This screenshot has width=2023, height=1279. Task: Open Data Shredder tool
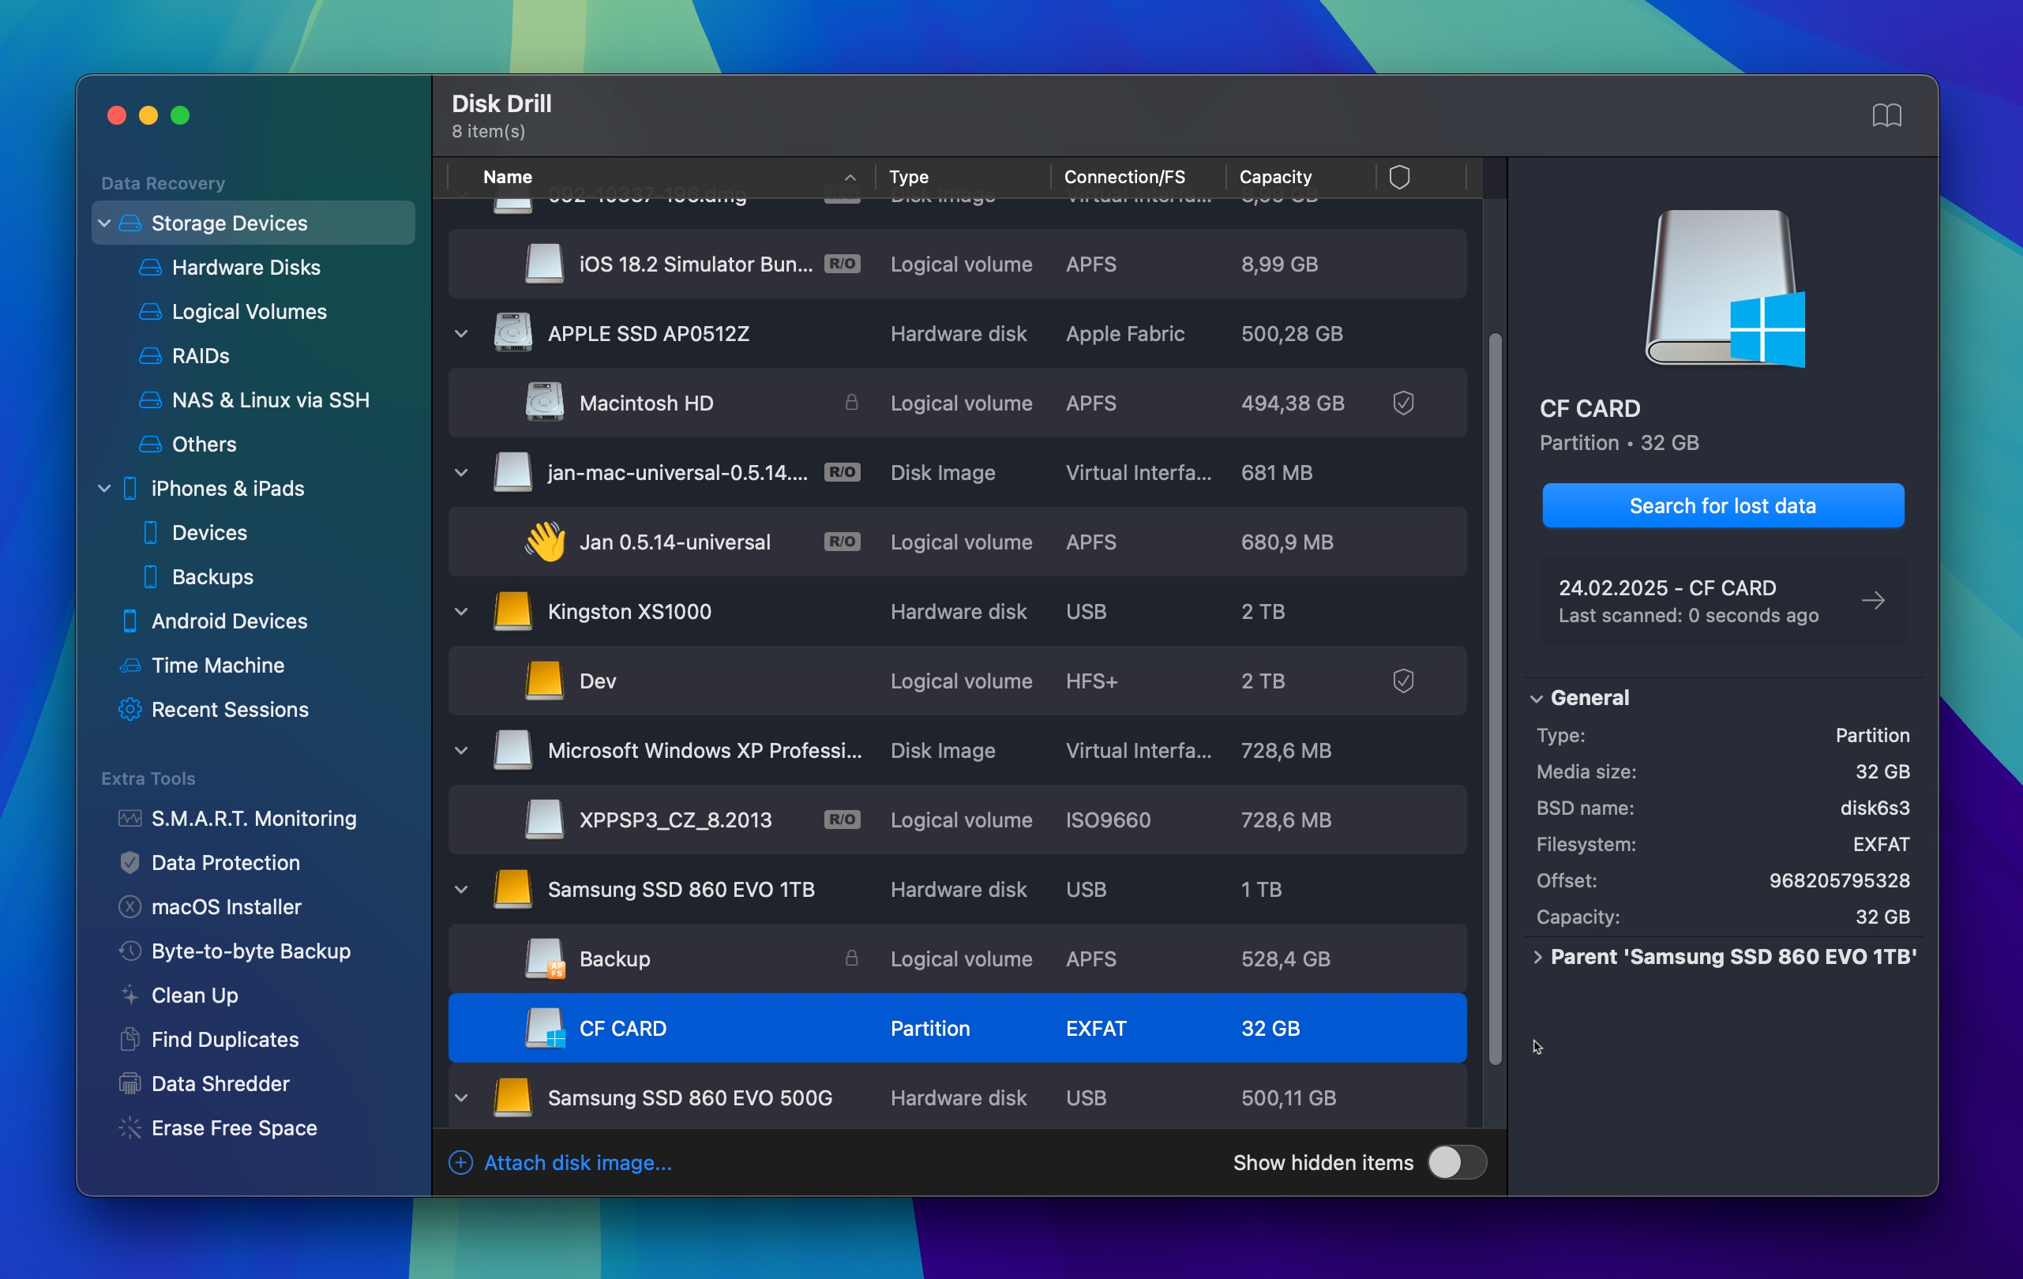(x=220, y=1083)
